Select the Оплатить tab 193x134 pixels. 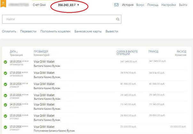(x=9, y=31)
